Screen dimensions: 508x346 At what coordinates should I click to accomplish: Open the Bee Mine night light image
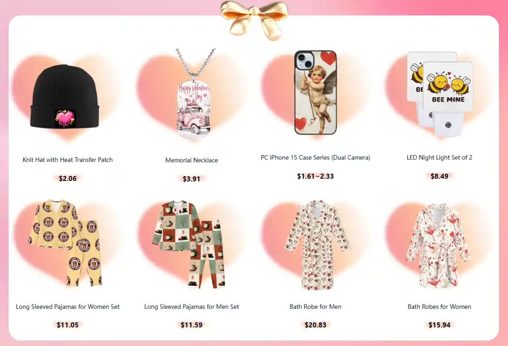(x=440, y=94)
